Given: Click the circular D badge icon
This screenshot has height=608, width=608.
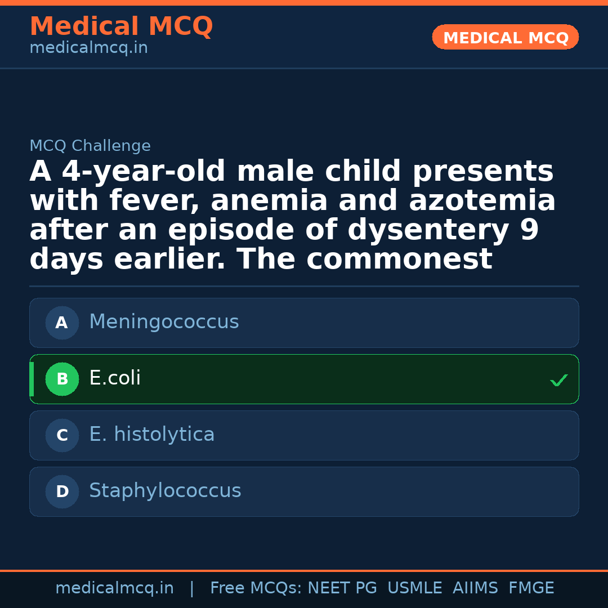Looking at the screenshot, I should [62, 491].
